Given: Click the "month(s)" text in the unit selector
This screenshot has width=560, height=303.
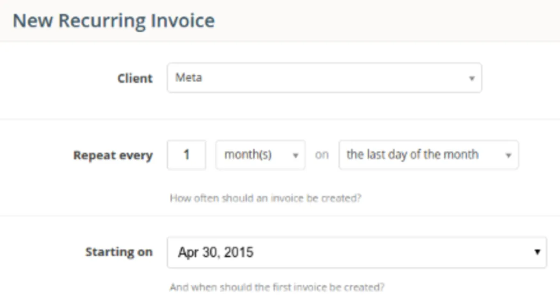Looking at the screenshot, I should [x=248, y=155].
